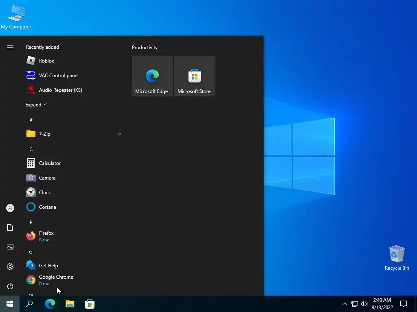This screenshot has width=417, height=312.
Task: Click the G letter header
Action: [31, 251]
